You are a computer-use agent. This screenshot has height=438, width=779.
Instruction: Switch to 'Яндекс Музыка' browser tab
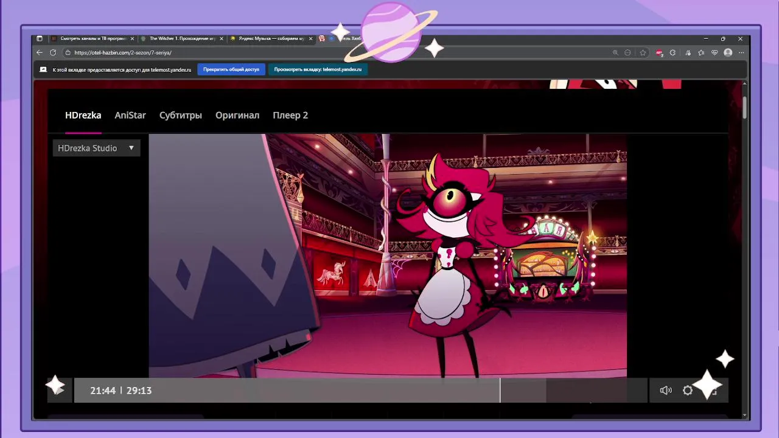tap(271, 38)
